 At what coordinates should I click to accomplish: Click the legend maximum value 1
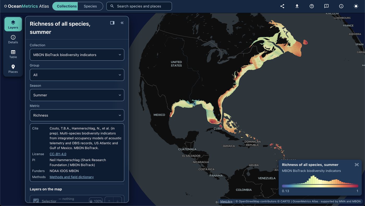[357, 191]
